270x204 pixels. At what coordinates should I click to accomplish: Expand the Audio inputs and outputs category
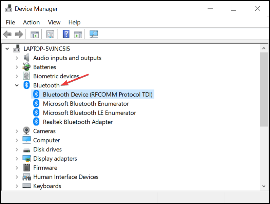pyautogui.click(x=17, y=58)
